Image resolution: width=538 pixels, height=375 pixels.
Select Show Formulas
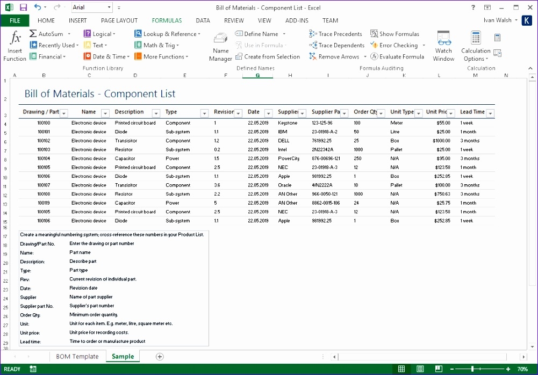click(395, 33)
